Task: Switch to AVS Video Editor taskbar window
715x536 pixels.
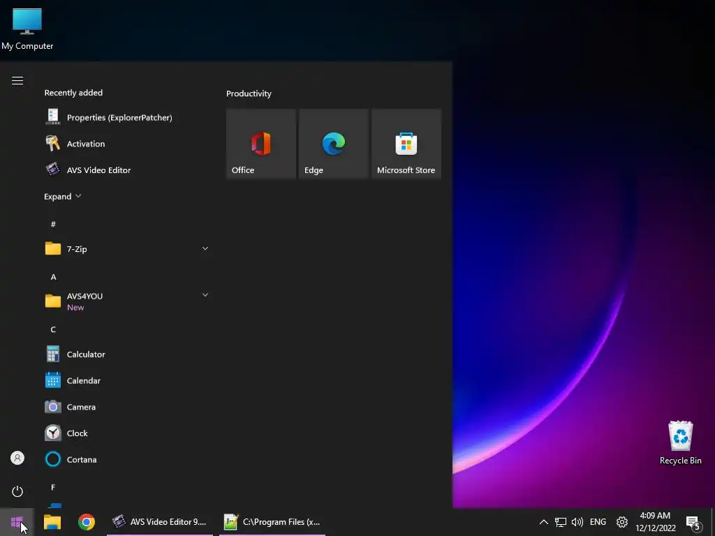Action: point(160,522)
